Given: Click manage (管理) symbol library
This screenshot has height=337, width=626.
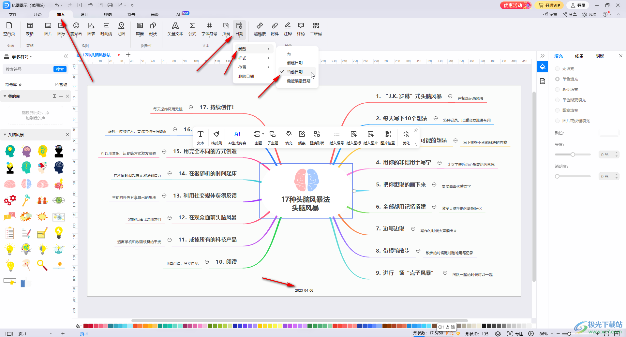Looking at the screenshot, I should 61,84.
